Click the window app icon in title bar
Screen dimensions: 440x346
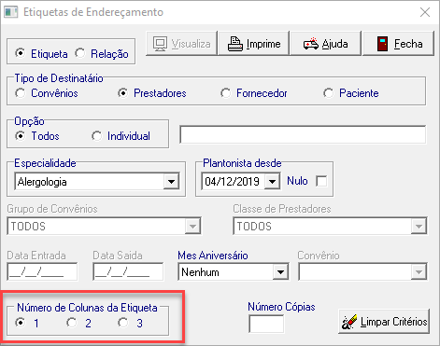pos(10,12)
